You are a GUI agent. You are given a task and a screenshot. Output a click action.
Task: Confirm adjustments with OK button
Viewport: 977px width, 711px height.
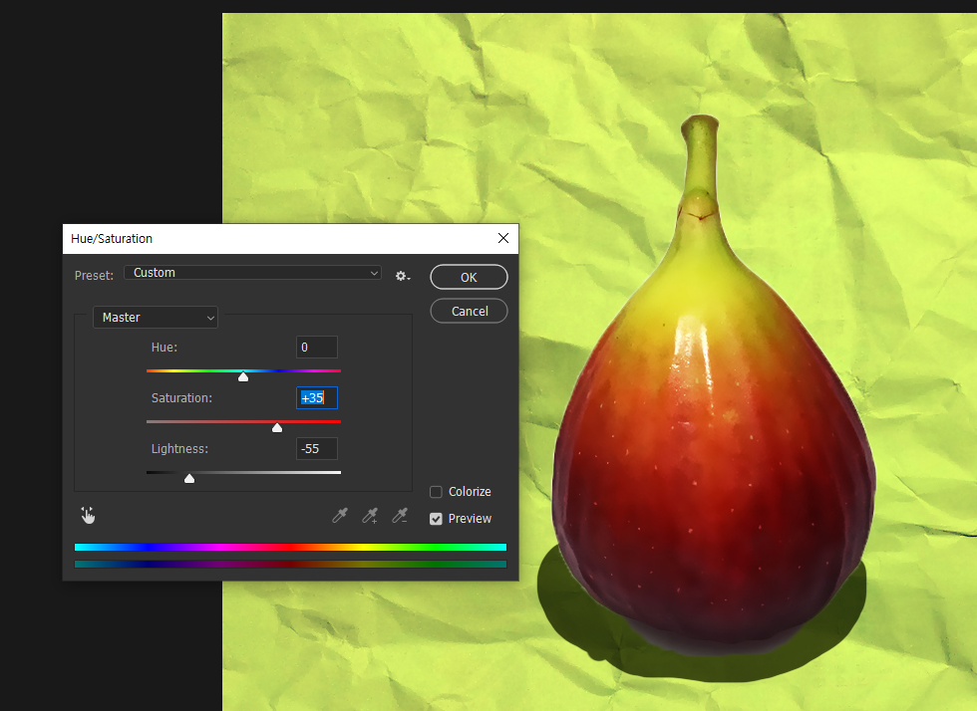(x=469, y=277)
